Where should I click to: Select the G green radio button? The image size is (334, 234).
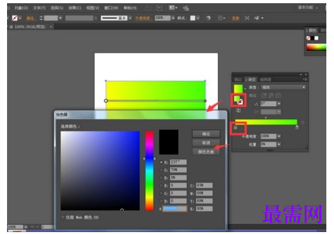(x=161, y=194)
